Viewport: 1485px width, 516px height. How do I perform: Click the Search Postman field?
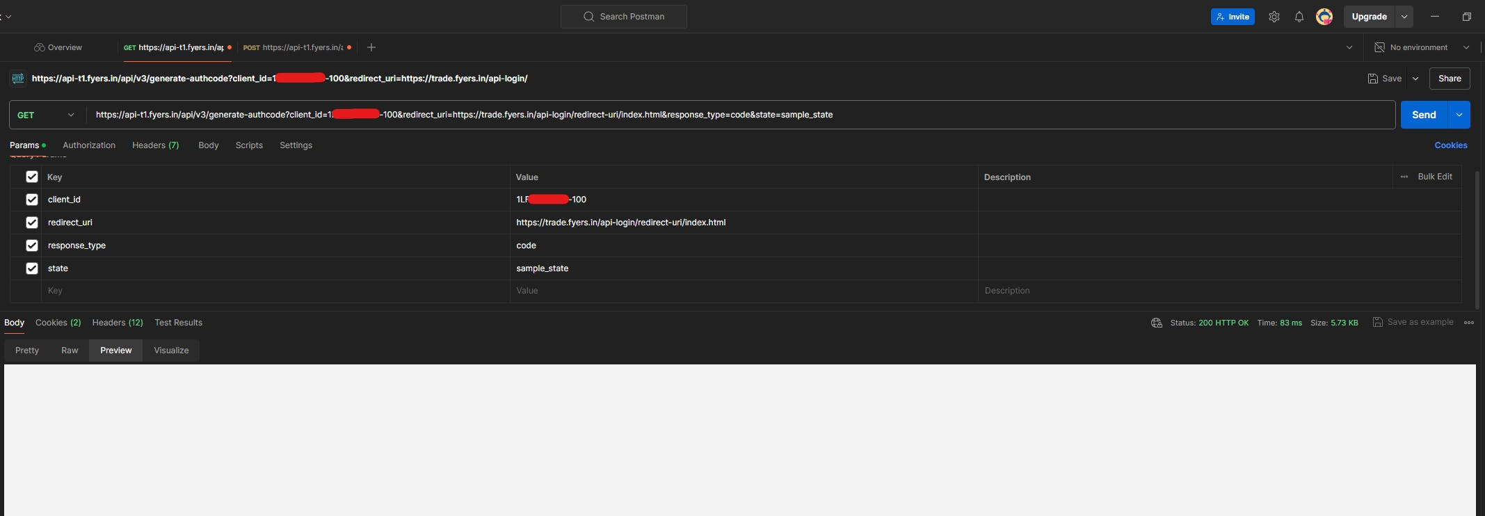pos(624,17)
